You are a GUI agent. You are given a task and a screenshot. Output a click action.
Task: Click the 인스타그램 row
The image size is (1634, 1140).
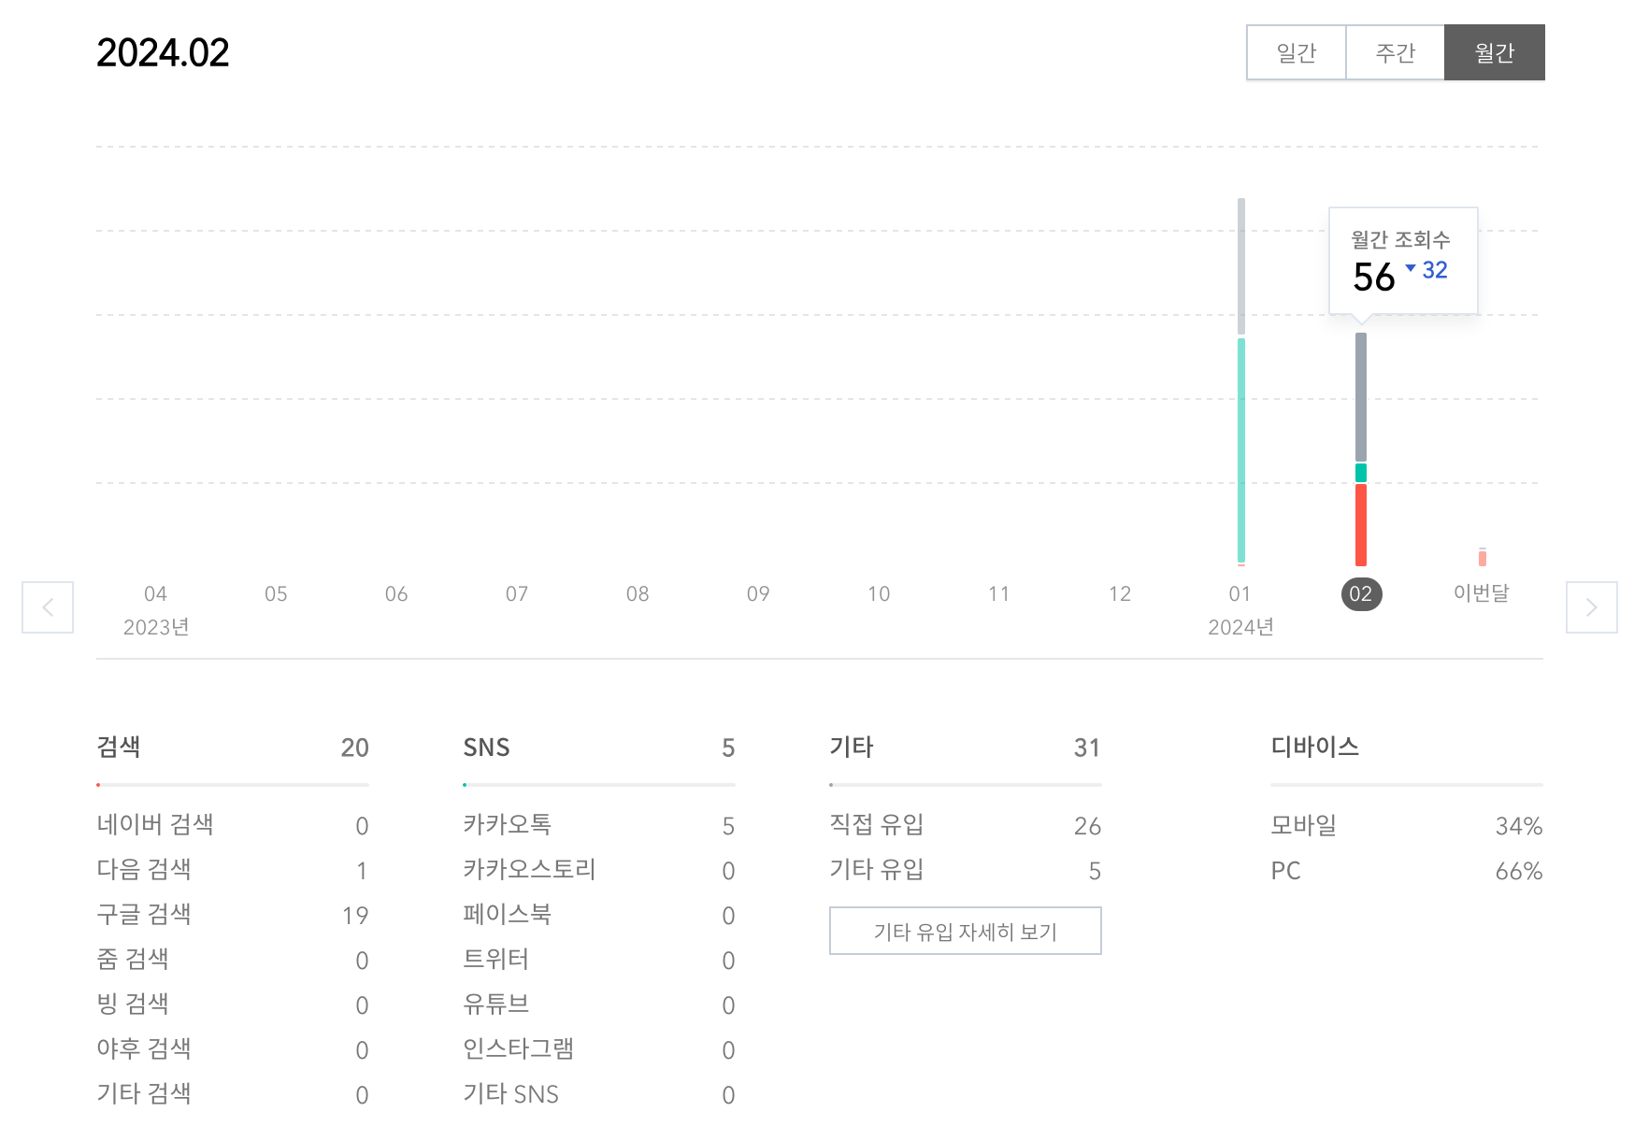(x=599, y=1049)
